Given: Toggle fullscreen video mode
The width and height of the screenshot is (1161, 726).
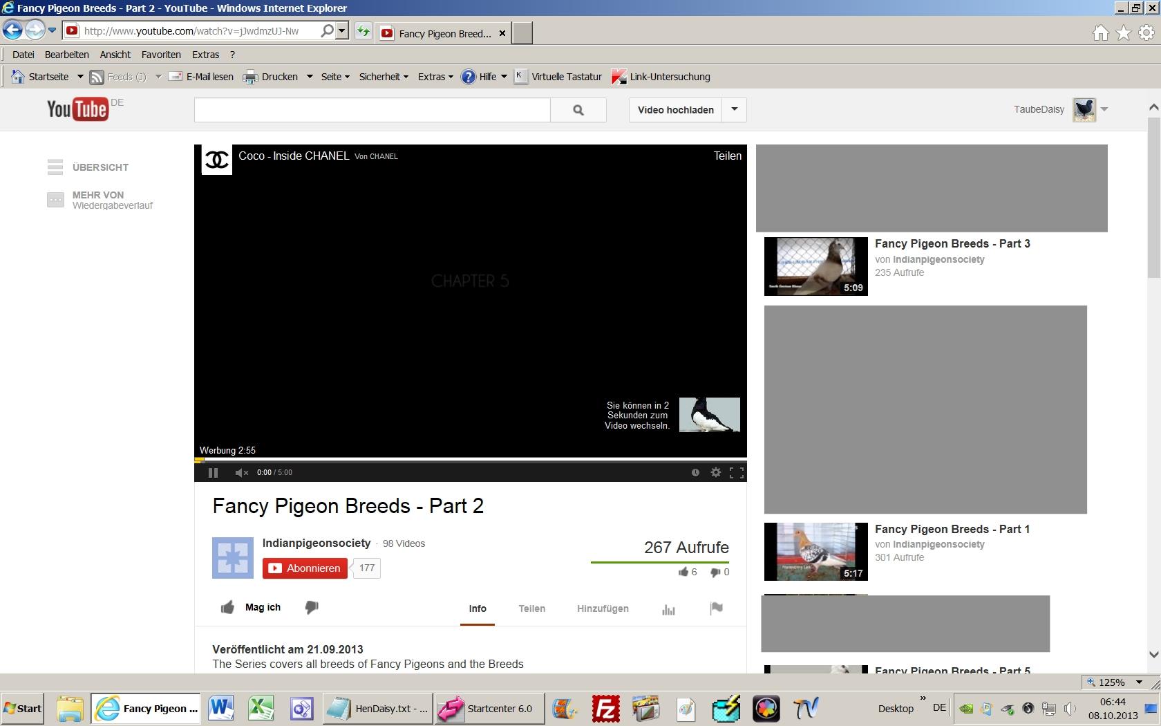Looking at the screenshot, I should point(737,472).
